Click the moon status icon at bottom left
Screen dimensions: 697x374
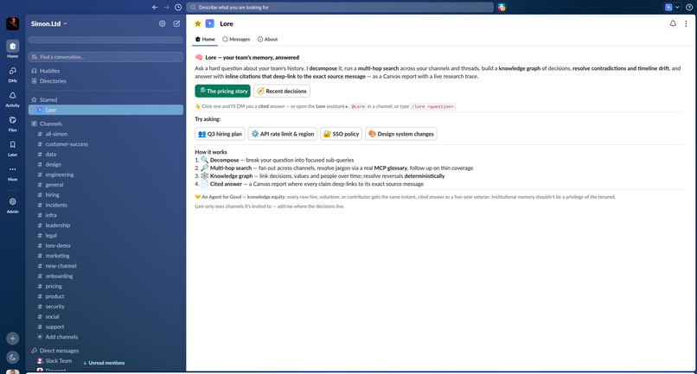pos(12,357)
